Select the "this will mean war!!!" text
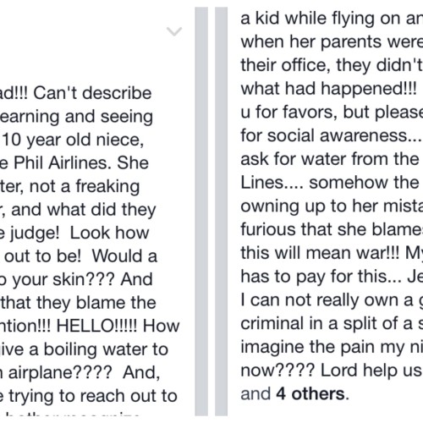The height and width of the screenshot is (423, 423). 320,253
